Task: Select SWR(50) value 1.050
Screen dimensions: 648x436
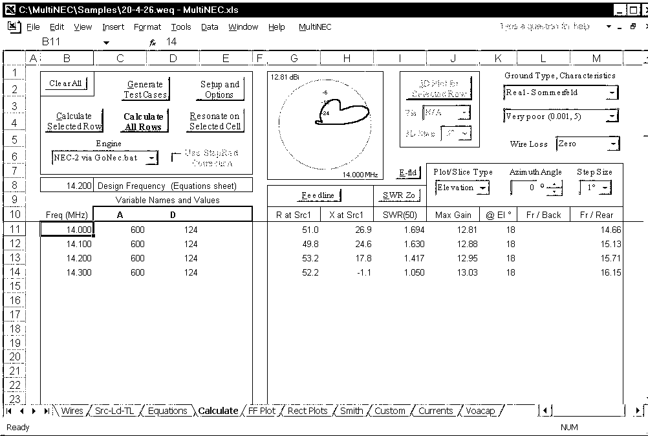Action: pos(400,272)
